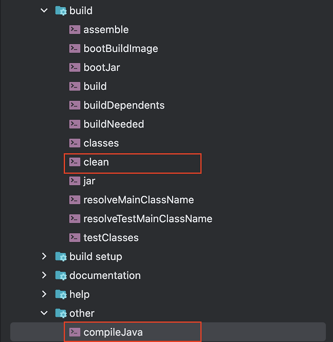333x342 pixels.
Task: Expand the help task group
Action: tap(44, 294)
